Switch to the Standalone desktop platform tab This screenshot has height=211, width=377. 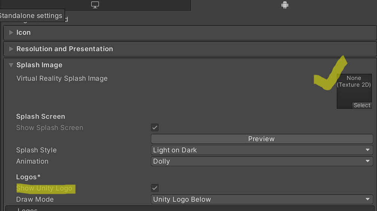tap(95, 5)
